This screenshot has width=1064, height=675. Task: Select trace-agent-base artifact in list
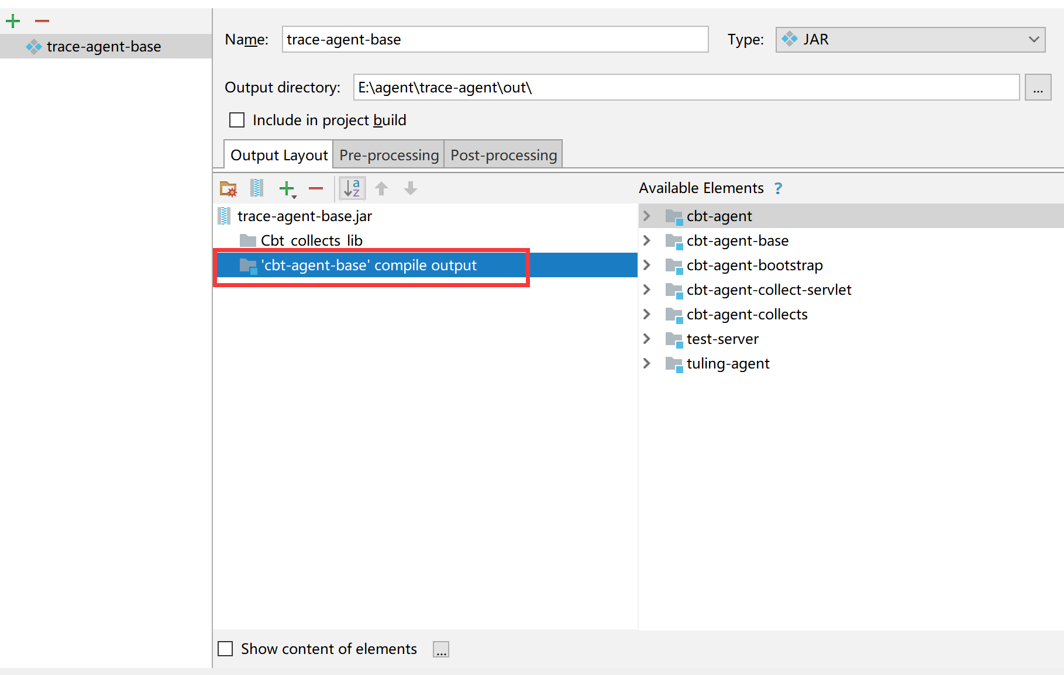(x=106, y=46)
